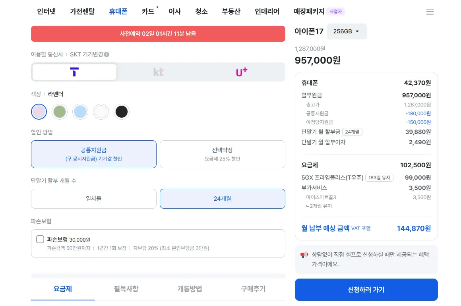This screenshot has height=306, width=461.
Task: Select the SKT carrier logo
Action: tap(74, 72)
